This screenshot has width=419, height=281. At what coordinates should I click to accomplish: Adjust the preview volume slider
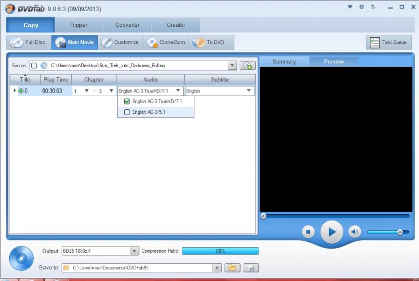[400, 232]
